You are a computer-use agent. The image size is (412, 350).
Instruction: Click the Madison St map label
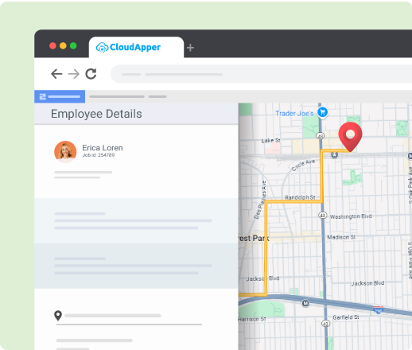click(341, 237)
